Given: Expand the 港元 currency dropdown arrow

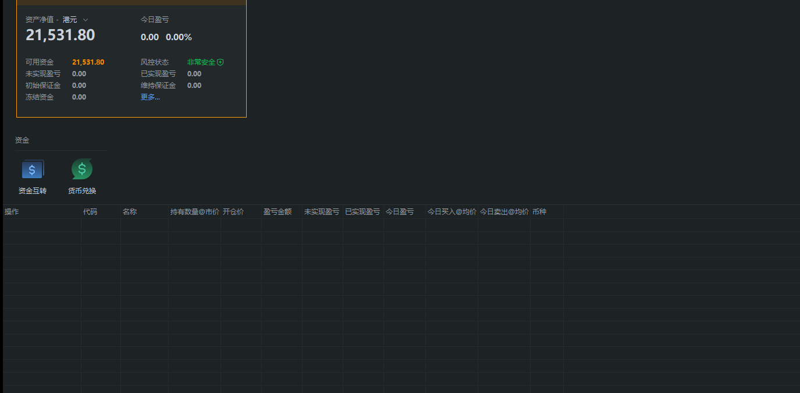Looking at the screenshot, I should point(86,20).
